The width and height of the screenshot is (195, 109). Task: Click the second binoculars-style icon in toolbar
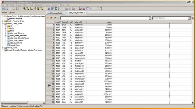click(70, 8)
